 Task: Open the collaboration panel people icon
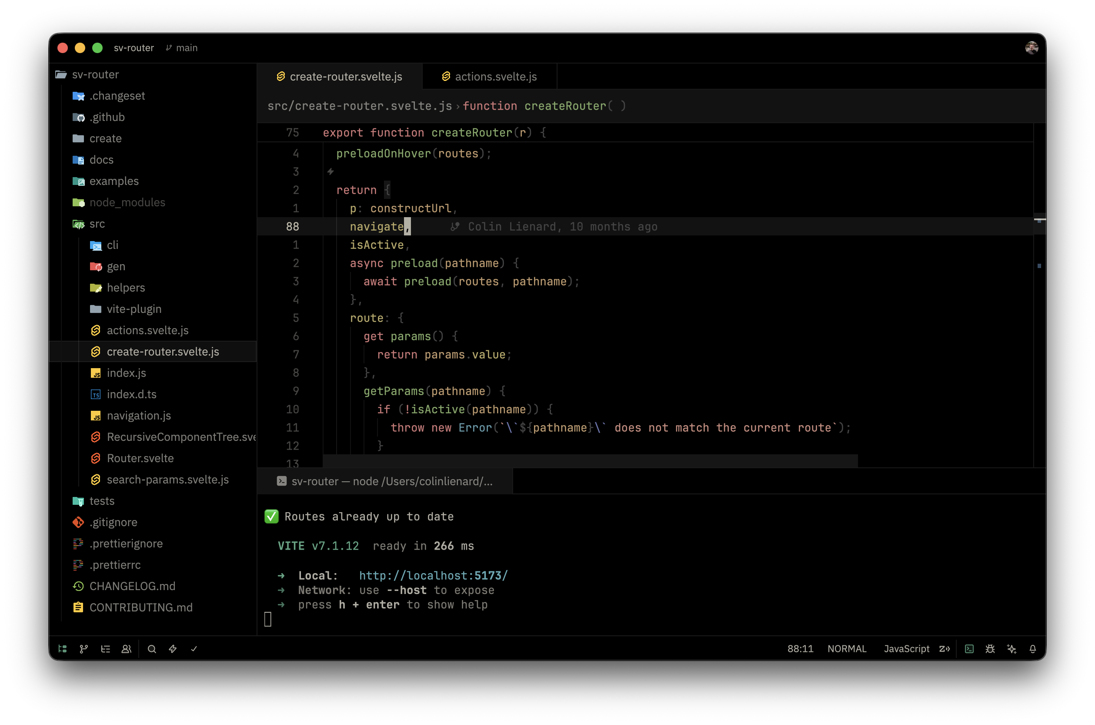[126, 649]
